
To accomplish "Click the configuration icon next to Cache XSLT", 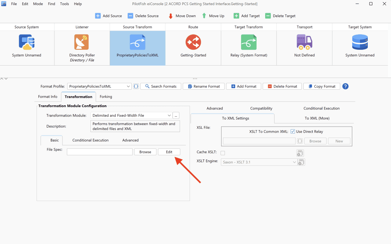I will 300,153.
